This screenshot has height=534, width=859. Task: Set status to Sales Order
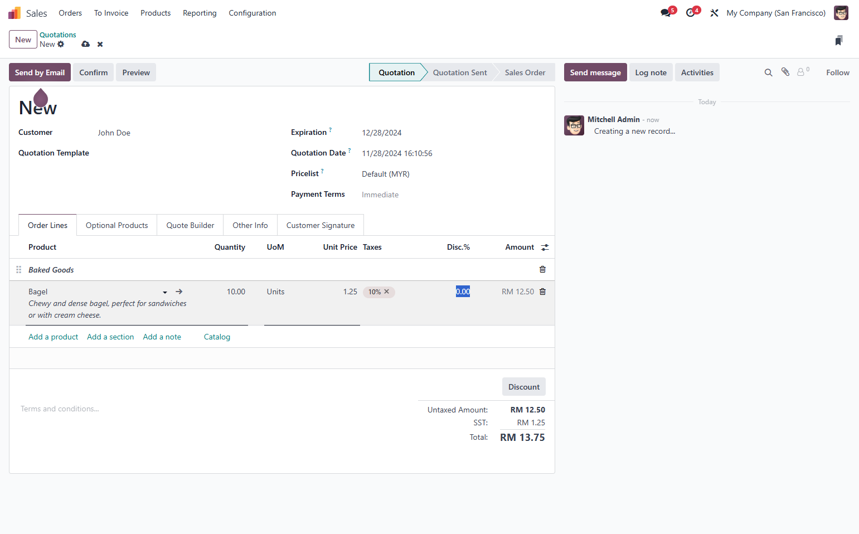pos(525,72)
